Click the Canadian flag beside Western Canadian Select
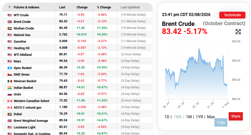This screenshot has height=135, width=251. click(10, 101)
